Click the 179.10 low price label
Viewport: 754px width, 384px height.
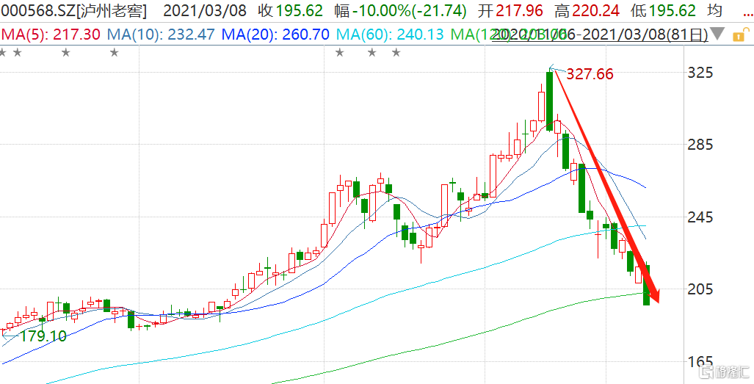(43, 336)
